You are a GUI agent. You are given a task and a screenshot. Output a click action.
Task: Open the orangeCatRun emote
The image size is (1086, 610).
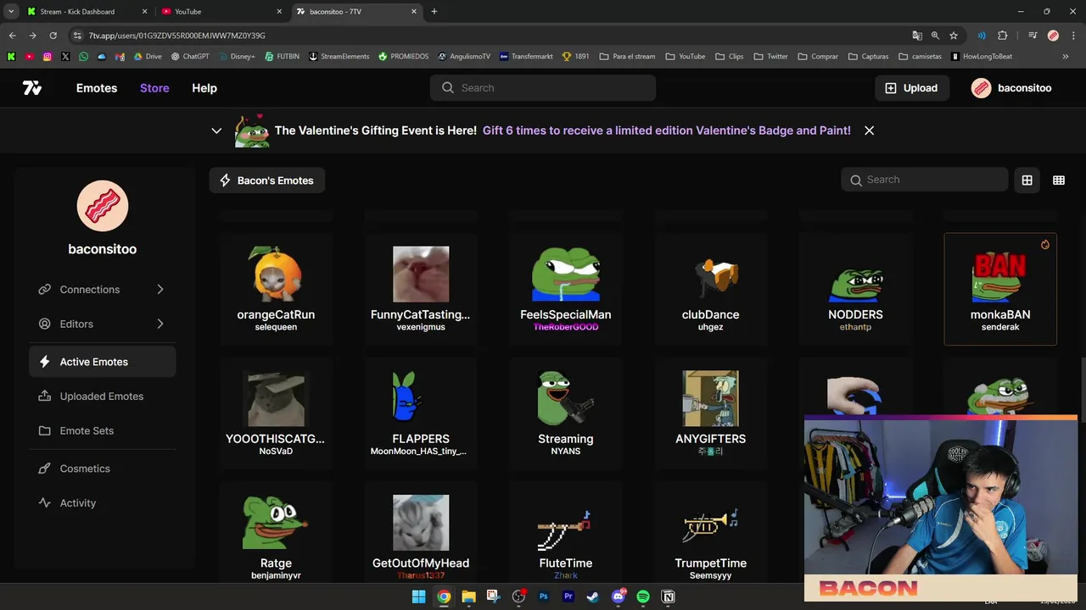(276, 289)
